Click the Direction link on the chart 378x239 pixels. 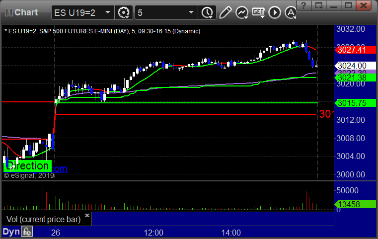pos(27,166)
